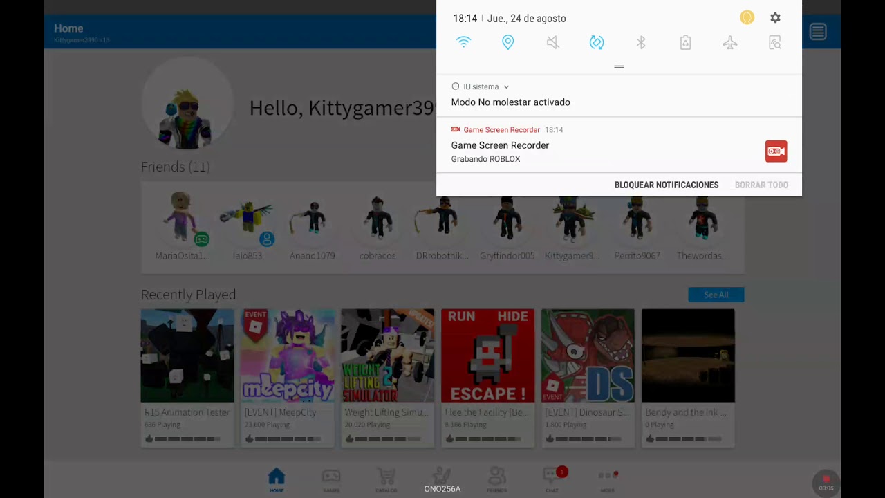Open friend Thewordas avatar
Viewport: 885px width, 498px height.
702,218
